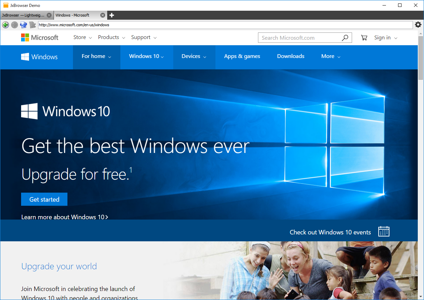Close the JxBrowser Lightweight tab
The image size is (424, 300).
[49, 15]
